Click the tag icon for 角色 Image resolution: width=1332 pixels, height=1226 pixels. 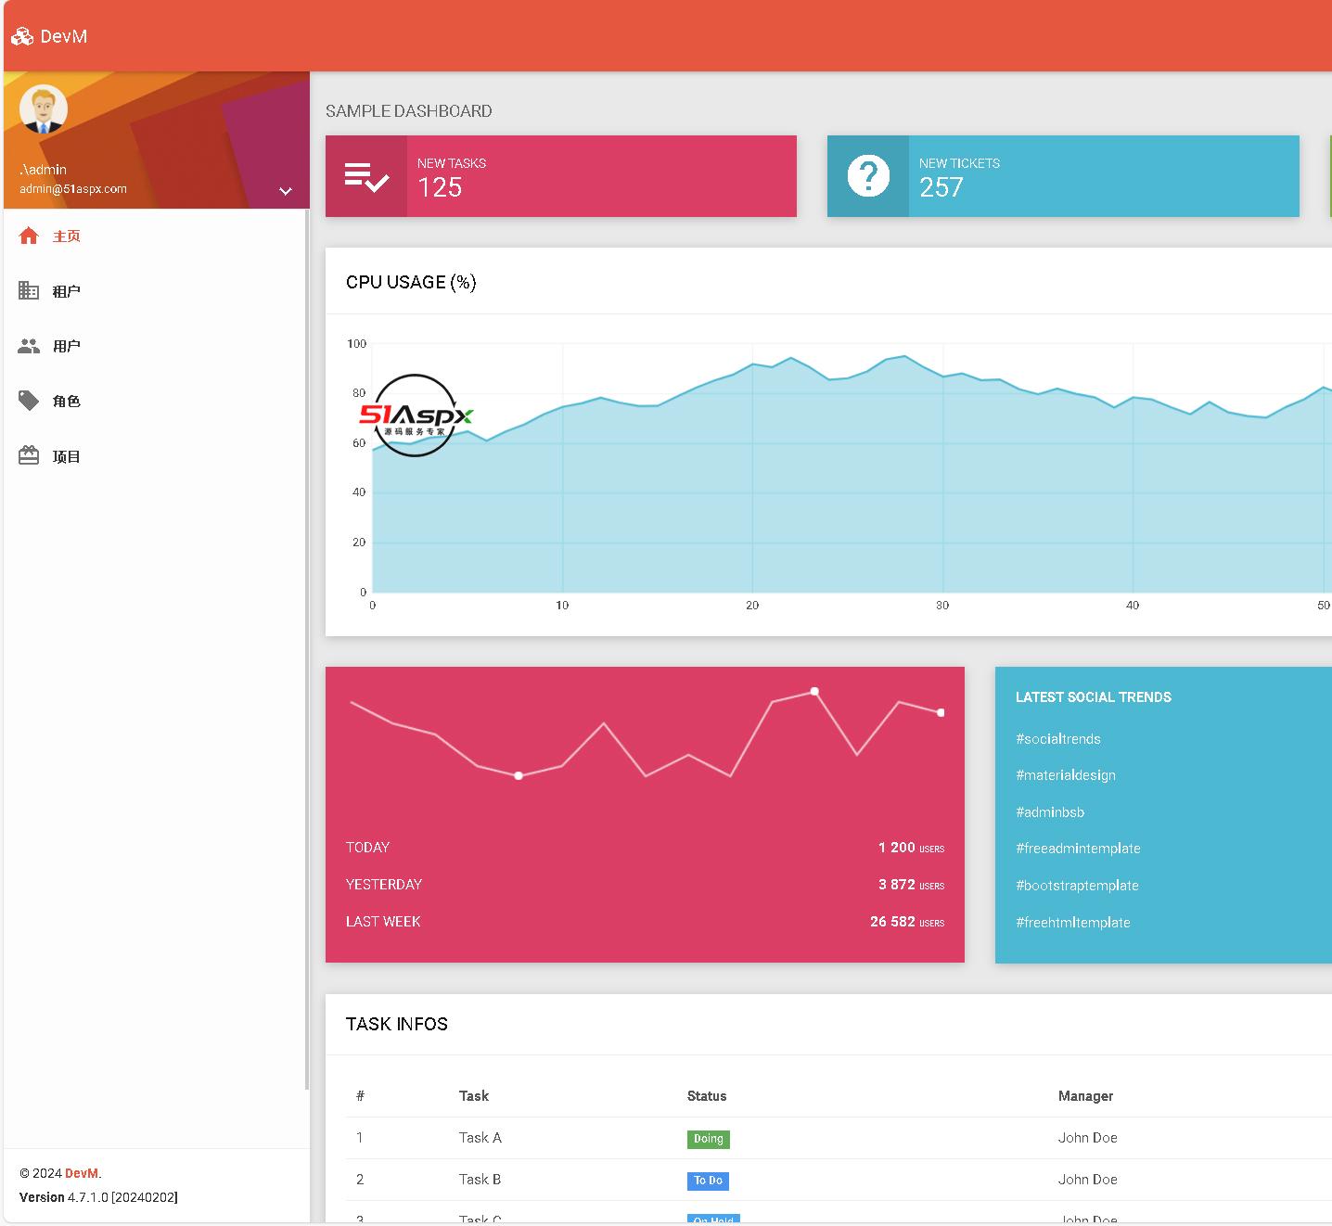point(29,401)
